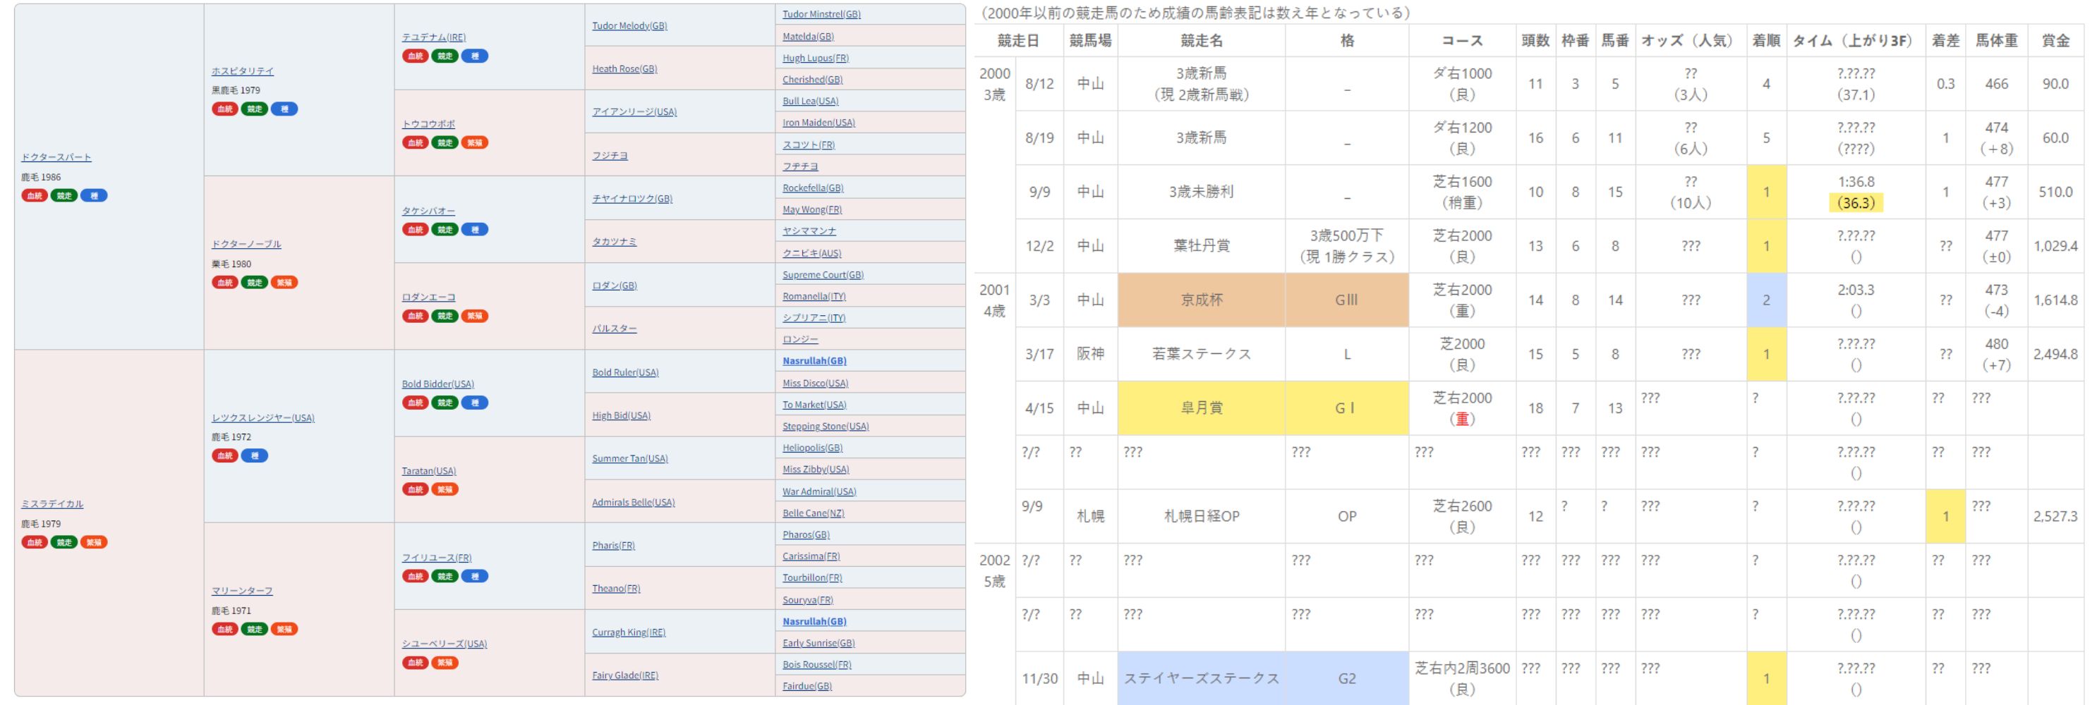Click the orange 繁殖 badge under ドクターノーブル

284,282
